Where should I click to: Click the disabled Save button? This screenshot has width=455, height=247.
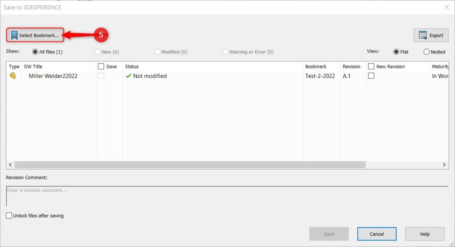pos(329,234)
